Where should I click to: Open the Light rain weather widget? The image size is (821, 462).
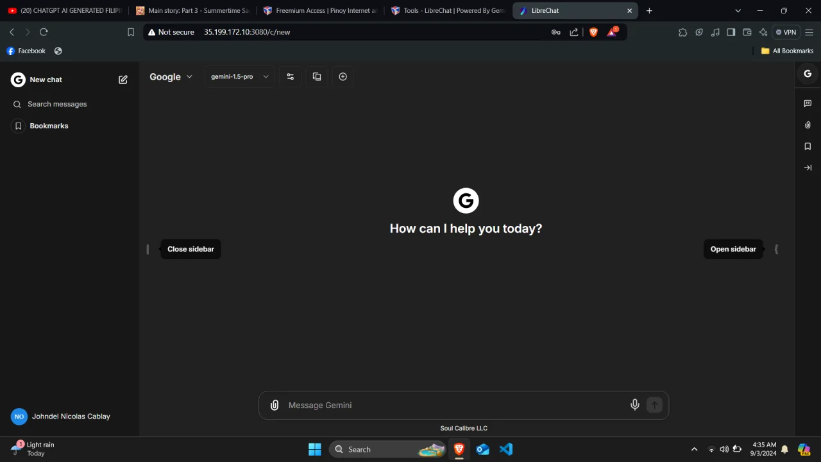click(x=33, y=449)
